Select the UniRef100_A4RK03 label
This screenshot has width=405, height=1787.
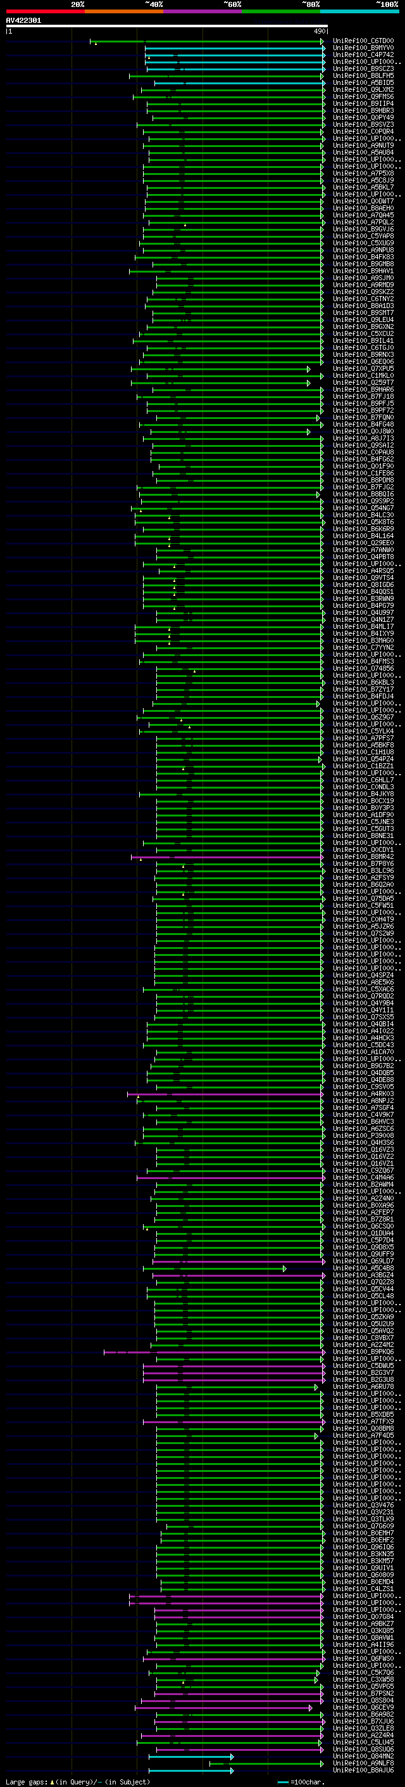(363, 1094)
